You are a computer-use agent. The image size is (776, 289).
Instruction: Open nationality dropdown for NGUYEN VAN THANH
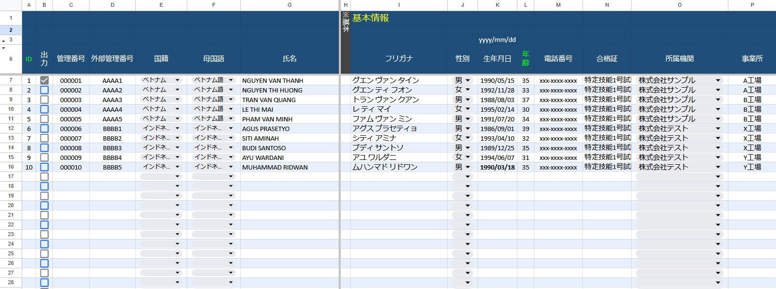(x=161, y=80)
